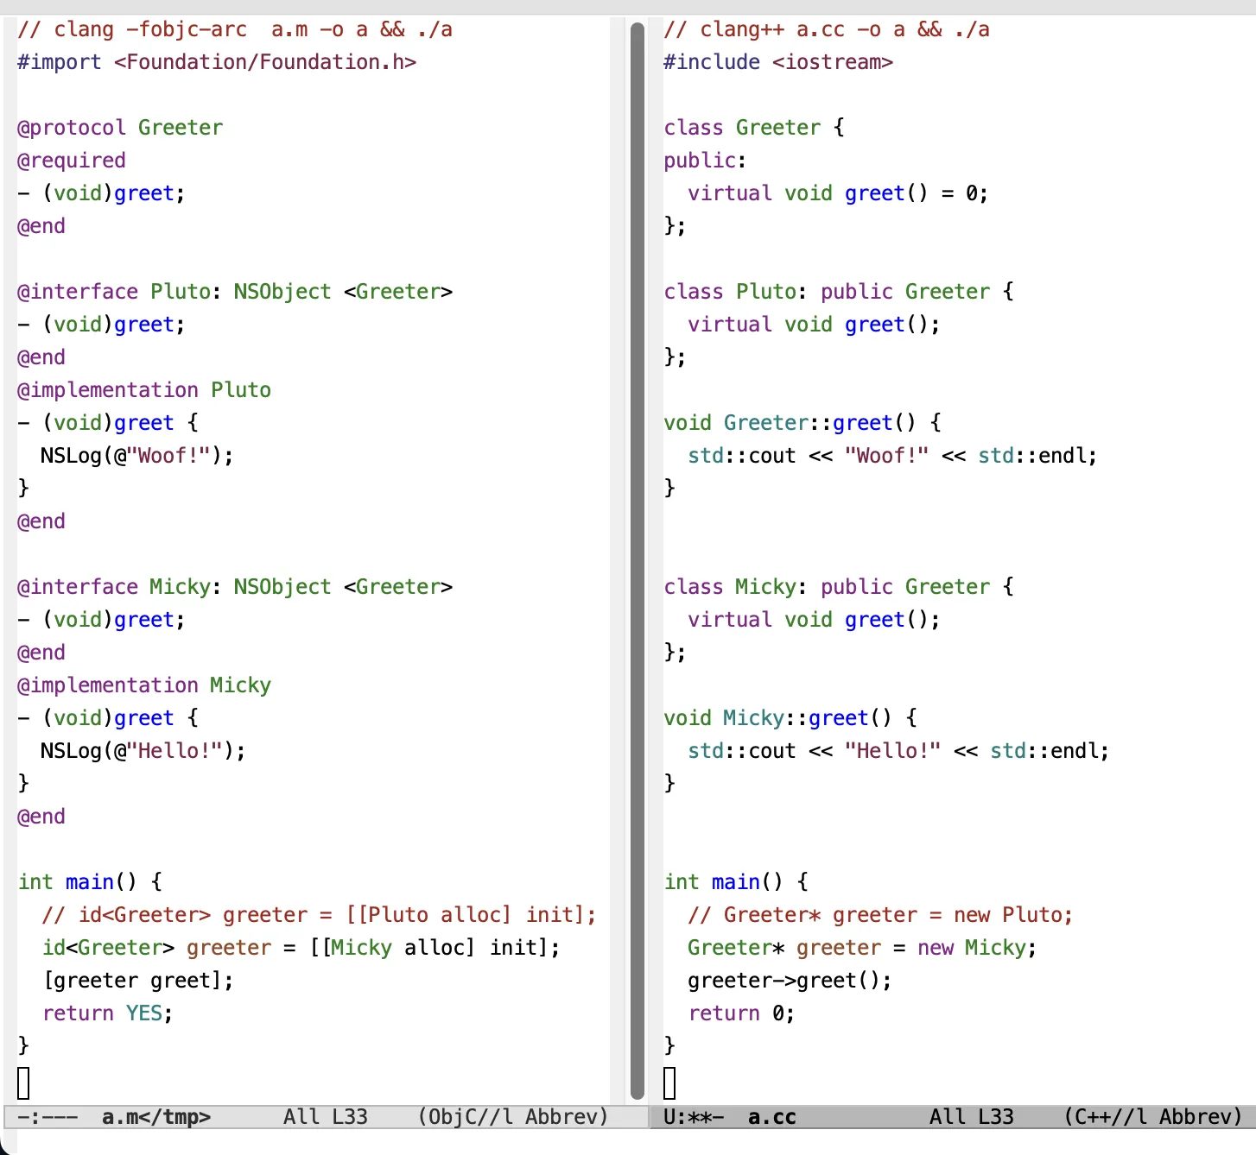Viewport: 1256px width, 1155px height.
Task: Place cursor on '#include <iostream>' line
Action: click(x=778, y=62)
